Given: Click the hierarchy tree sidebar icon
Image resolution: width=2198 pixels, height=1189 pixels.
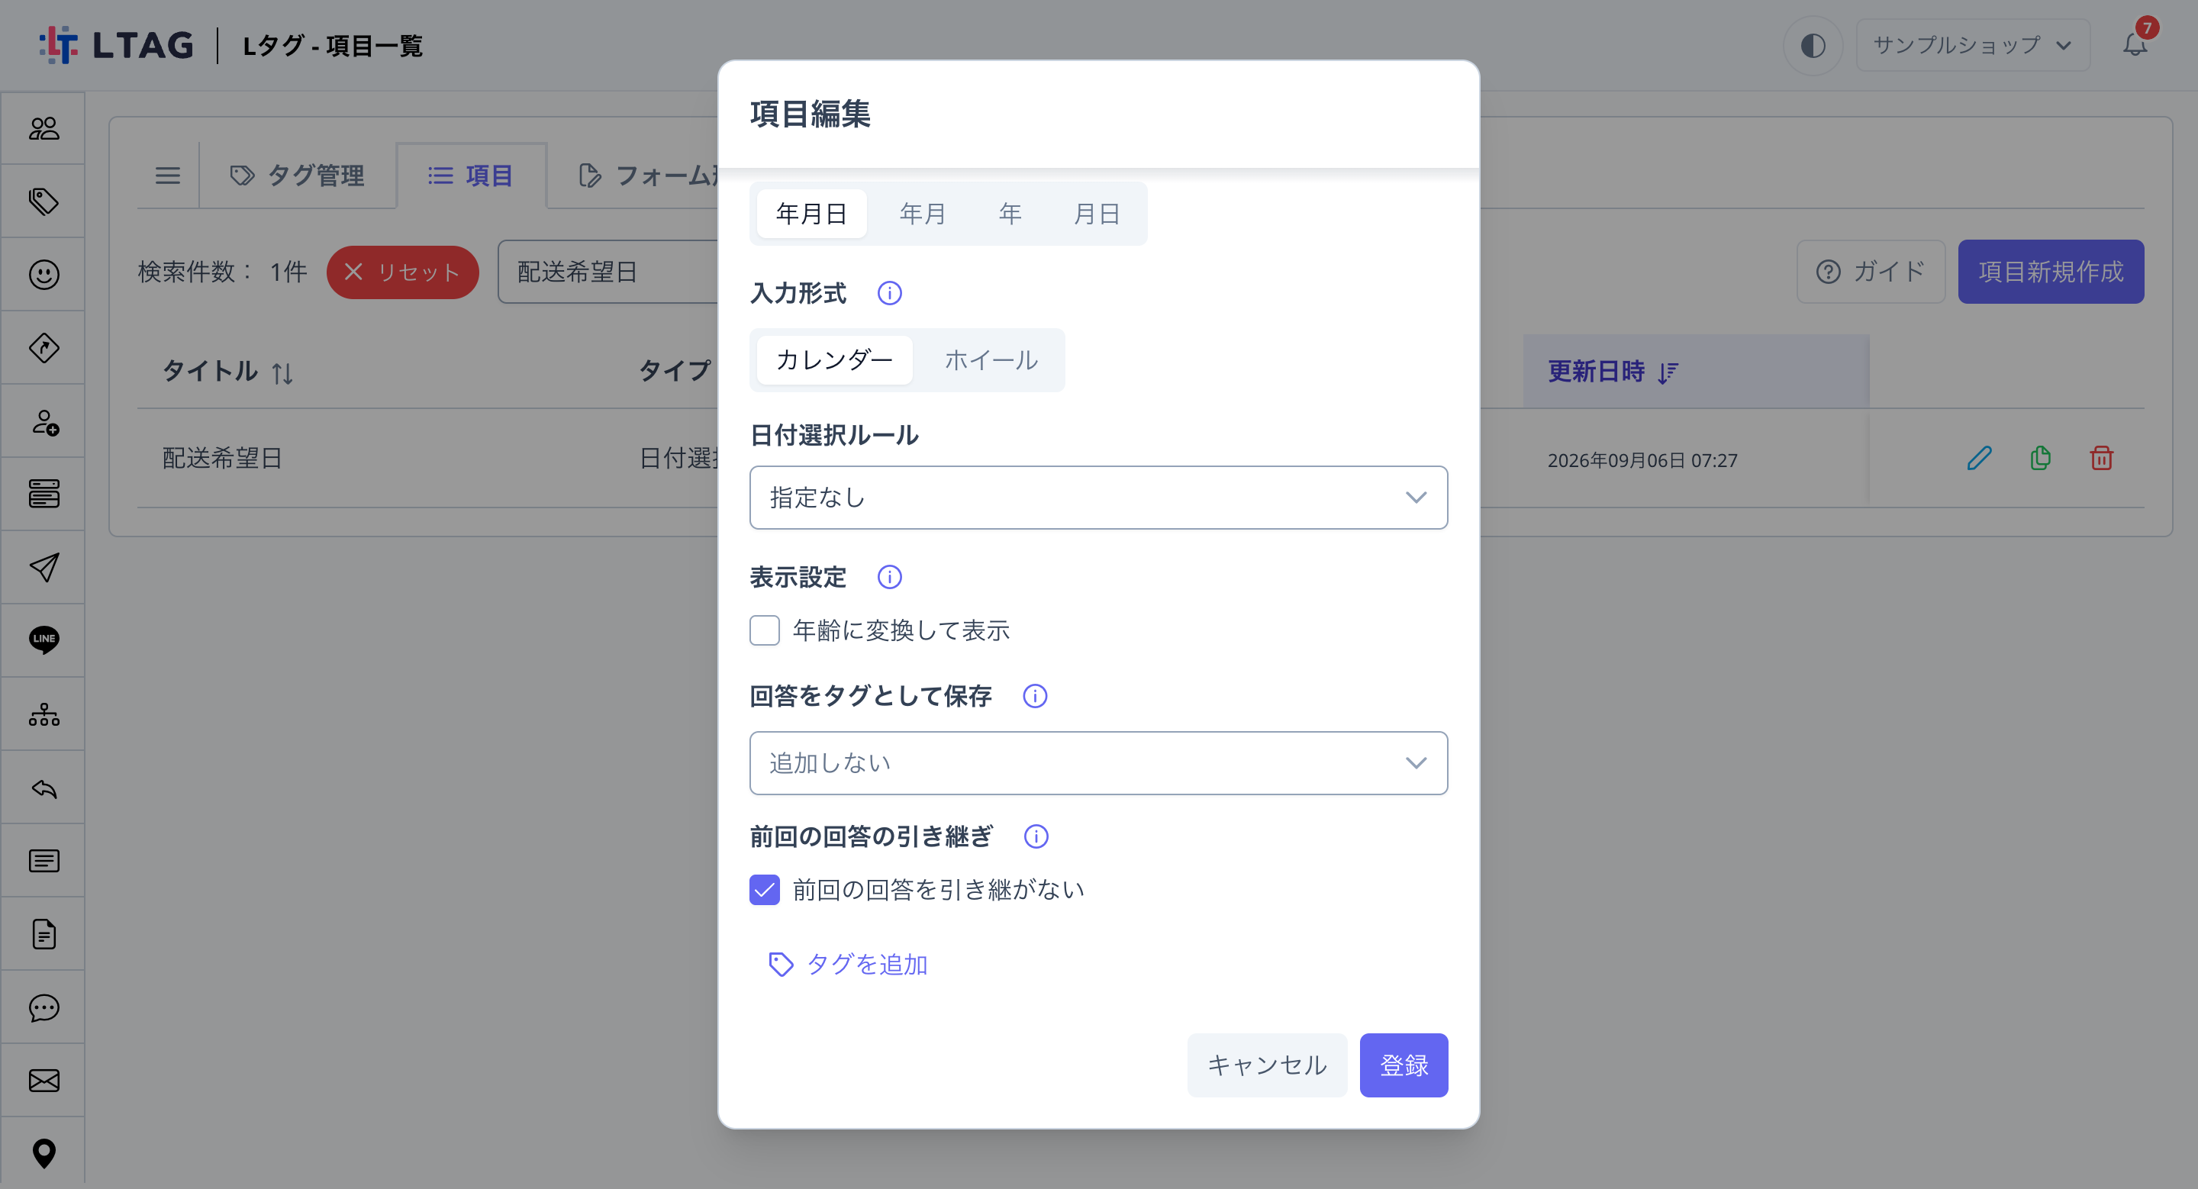Looking at the screenshot, I should click(x=44, y=714).
